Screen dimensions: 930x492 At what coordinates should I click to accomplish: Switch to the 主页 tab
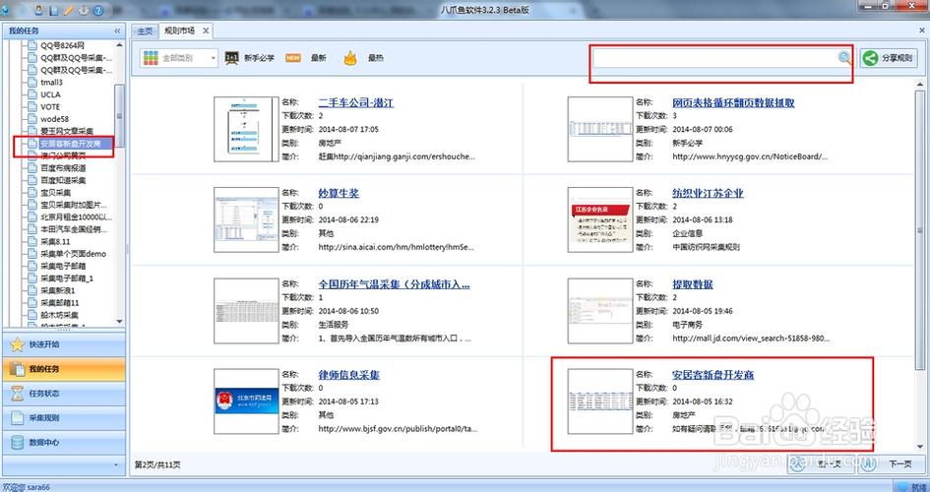point(145,31)
